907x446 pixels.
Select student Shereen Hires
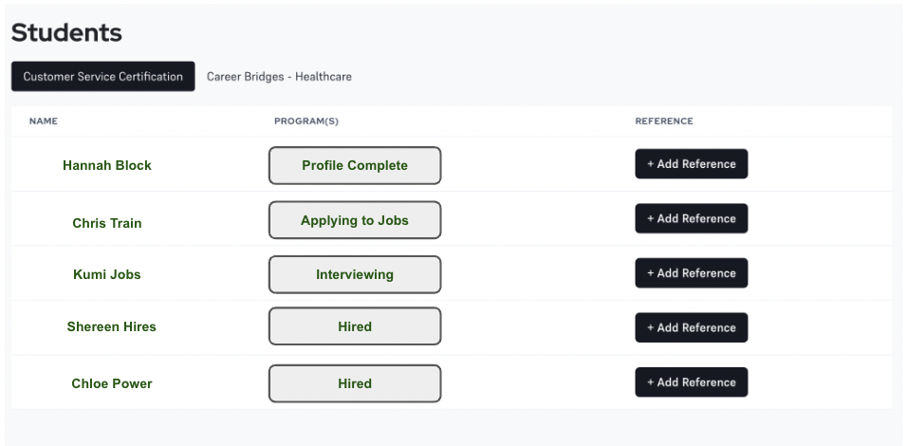pos(111,326)
